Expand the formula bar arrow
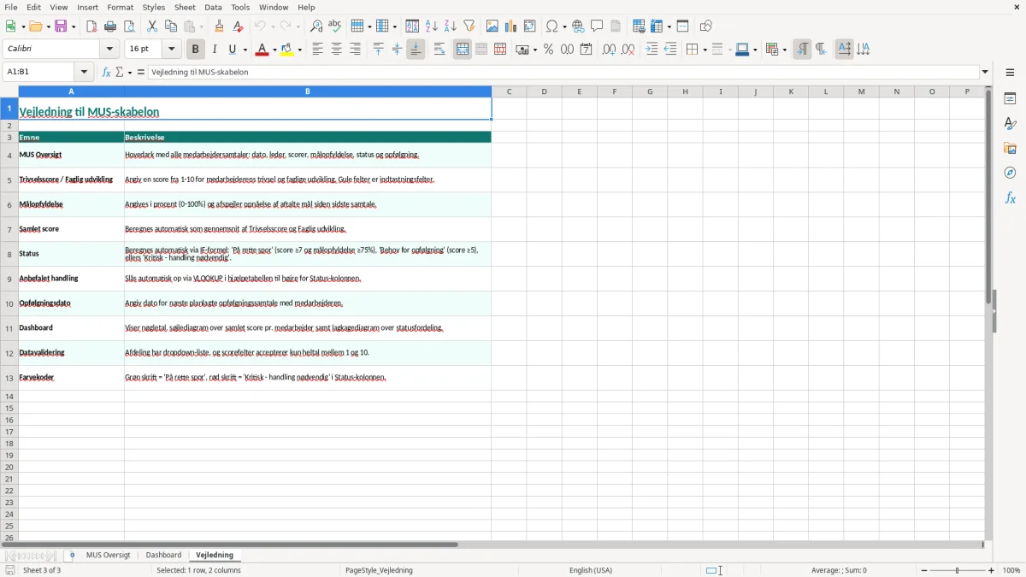Image resolution: width=1026 pixels, height=577 pixels. (985, 73)
